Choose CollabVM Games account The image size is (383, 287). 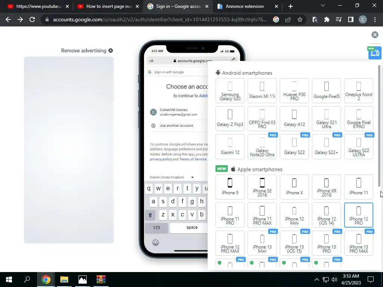(x=178, y=112)
